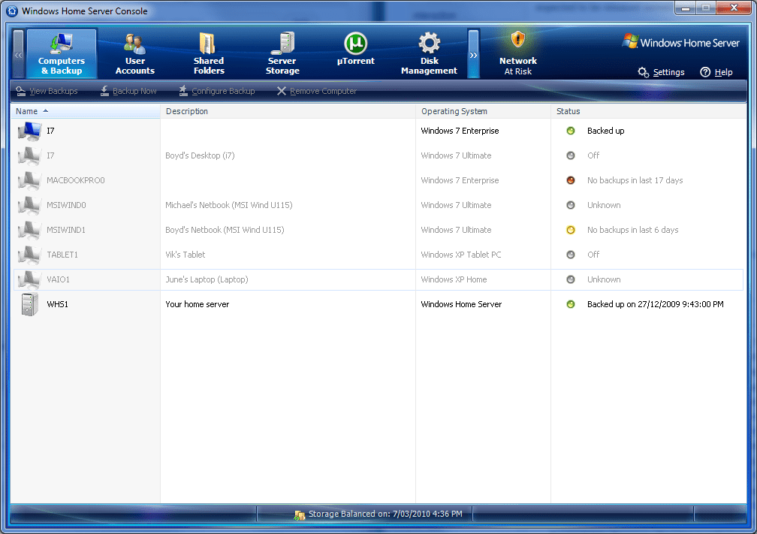Click the Windows XP Home cell
Screen dimensions: 757x534
454,279
